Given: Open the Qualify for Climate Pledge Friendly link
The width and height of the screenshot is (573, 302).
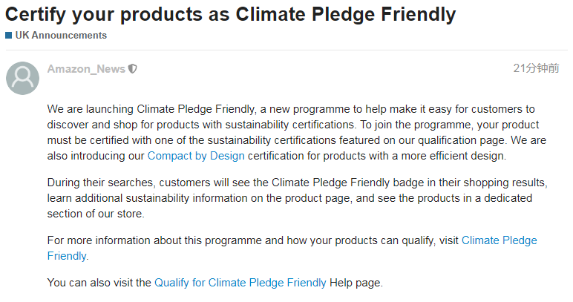Looking at the screenshot, I should pos(240,283).
